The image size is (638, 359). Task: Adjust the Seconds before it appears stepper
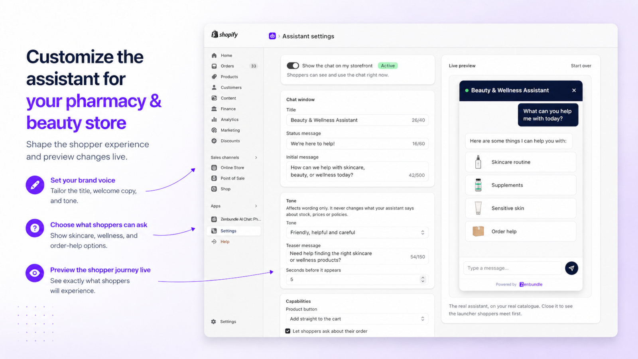pos(423,280)
